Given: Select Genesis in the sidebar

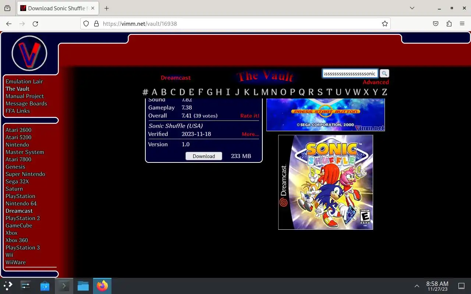Looking at the screenshot, I should 15,167.
